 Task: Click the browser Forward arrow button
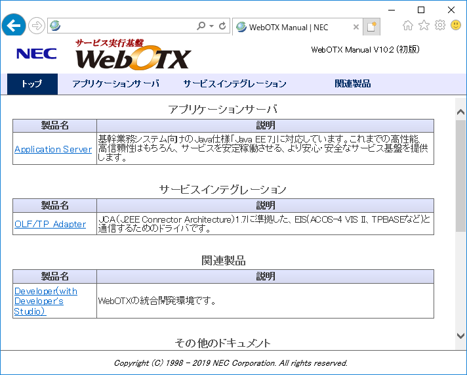click(x=37, y=26)
